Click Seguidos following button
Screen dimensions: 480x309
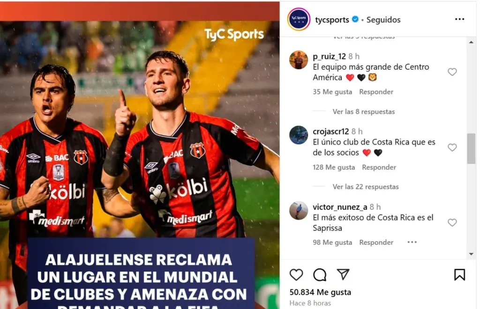tap(383, 20)
